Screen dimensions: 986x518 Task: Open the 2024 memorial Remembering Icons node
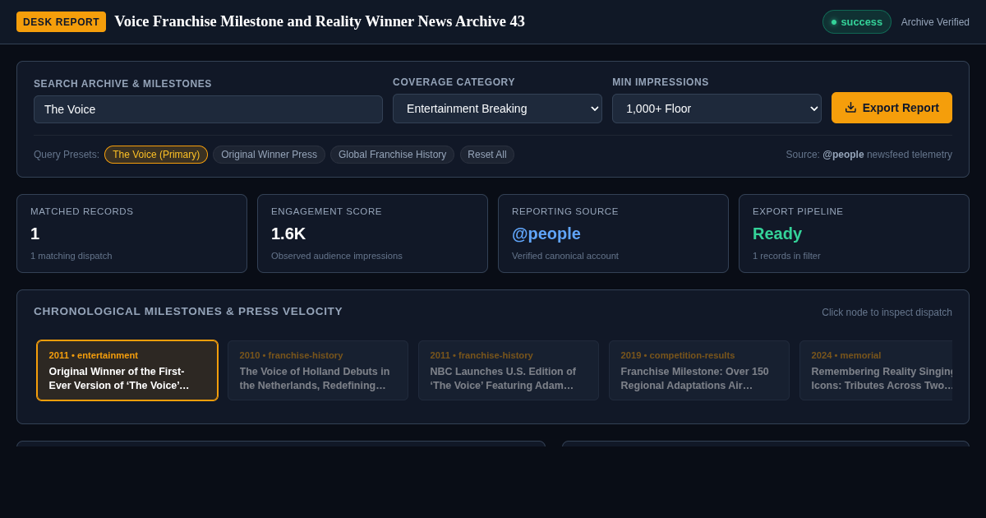point(876,370)
